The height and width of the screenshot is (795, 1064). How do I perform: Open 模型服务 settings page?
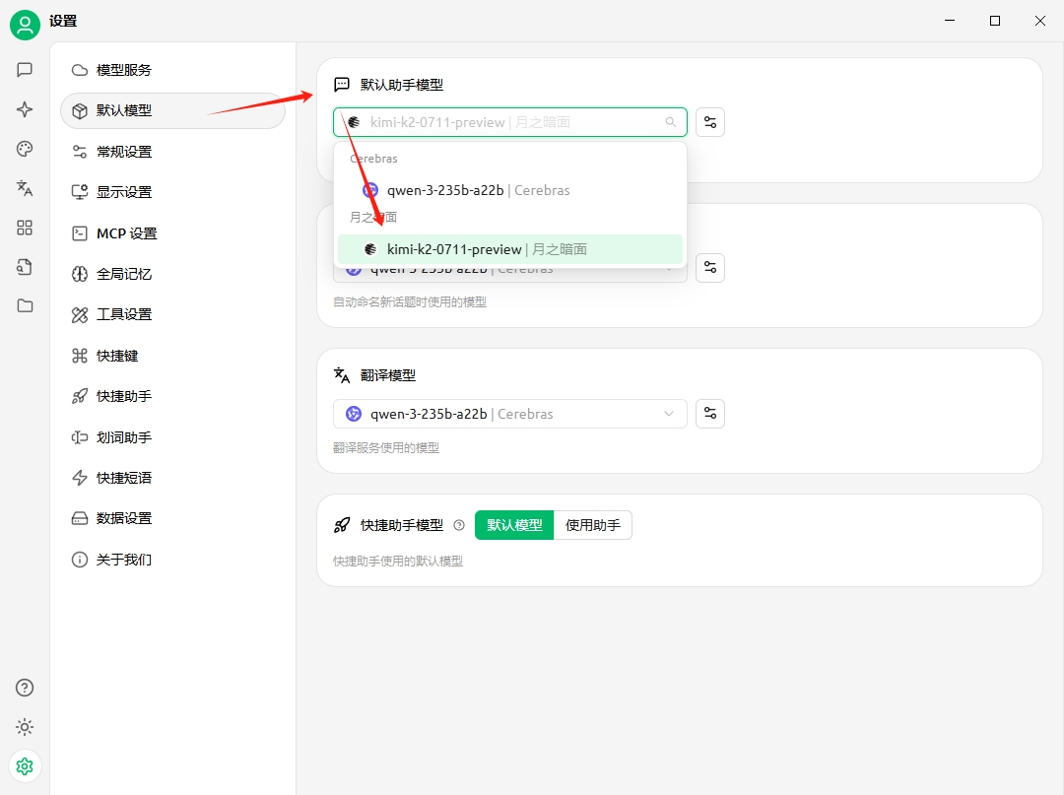[173, 70]
